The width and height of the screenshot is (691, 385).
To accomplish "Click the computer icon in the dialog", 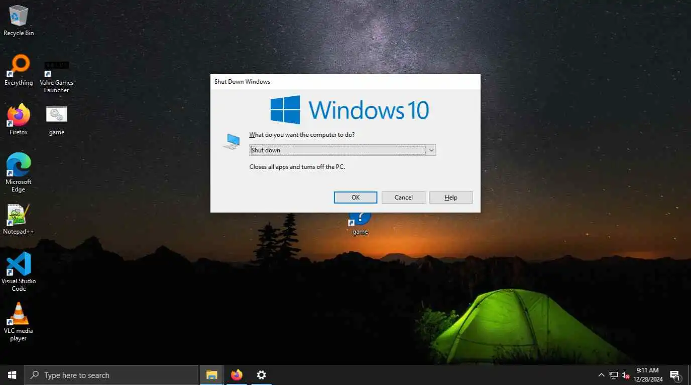I will (231, 142).
